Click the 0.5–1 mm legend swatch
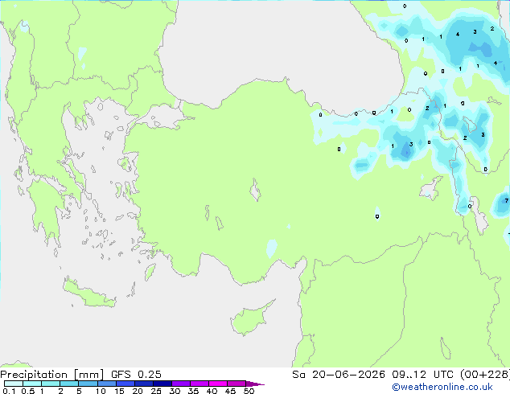Image resolution: width=510 pixels, height=394 pixels. [32, 384]
